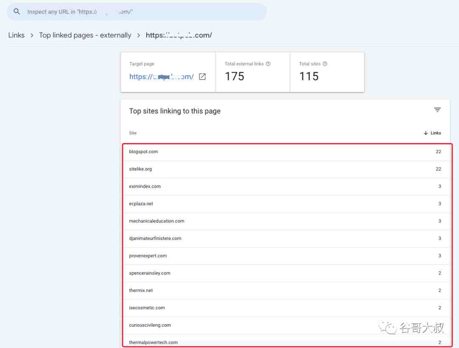Screen dimensions: 459x348
Task: Click the 175 total external links value
Action: [x=235, y=77]
